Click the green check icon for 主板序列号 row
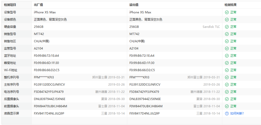 click(x=227, y=85)
